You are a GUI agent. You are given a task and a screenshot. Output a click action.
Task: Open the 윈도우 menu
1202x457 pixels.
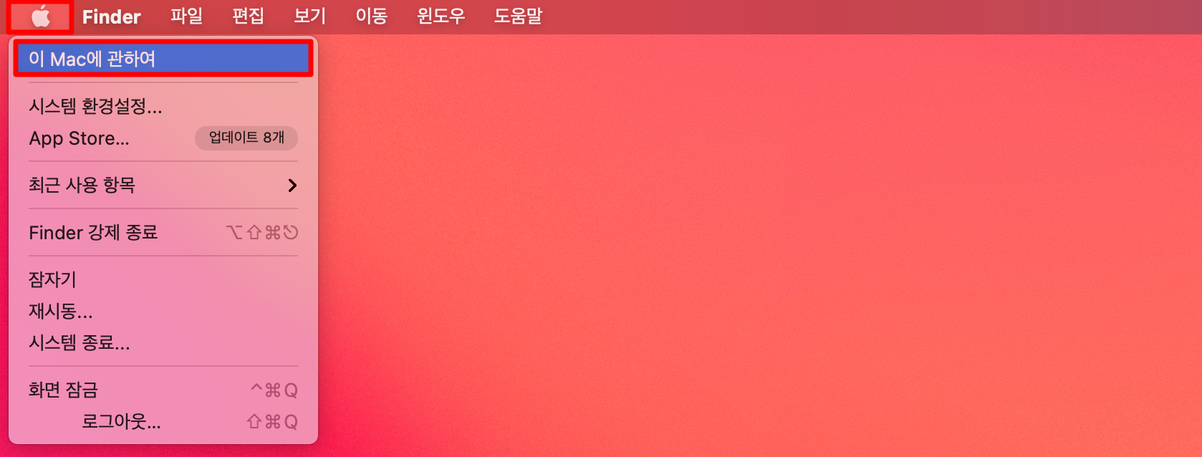tap(441, 16)
